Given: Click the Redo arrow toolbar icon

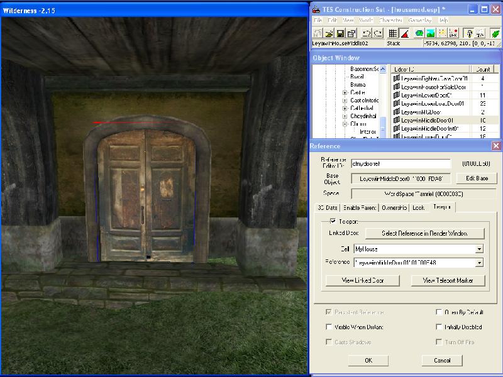Looking at the screenshot, I should pyautogui.click(x=378, y=33).
